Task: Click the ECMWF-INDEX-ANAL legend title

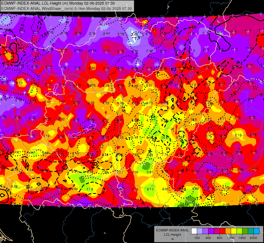Action: [172, 230]
